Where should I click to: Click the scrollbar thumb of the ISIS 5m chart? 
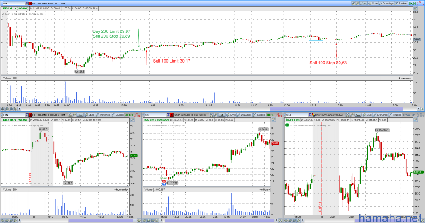(101, 220)
